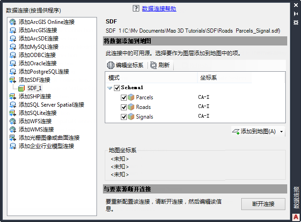This screenshot has height=222, width=301.
Task: Click the SQLite connection icon
Action: [x=13, y=113]
